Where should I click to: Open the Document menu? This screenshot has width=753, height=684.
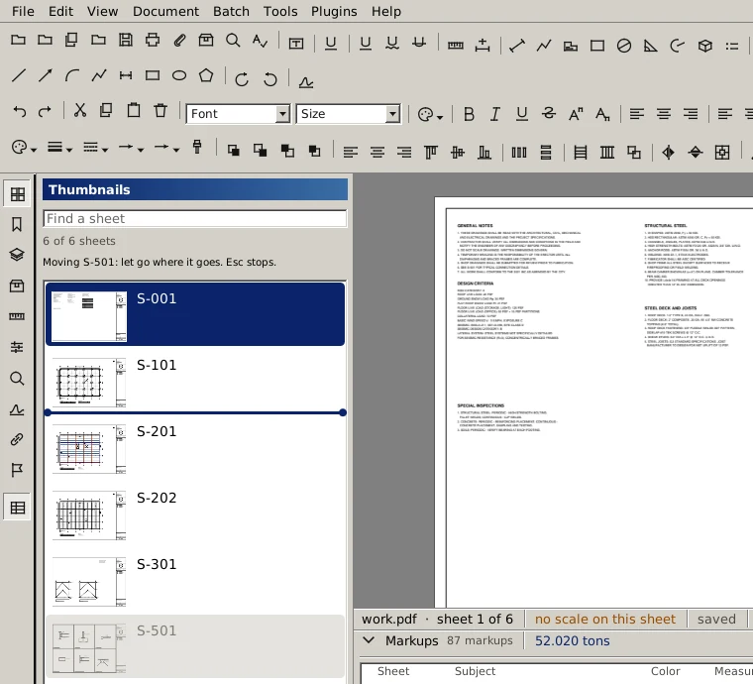tap(165, 11)
